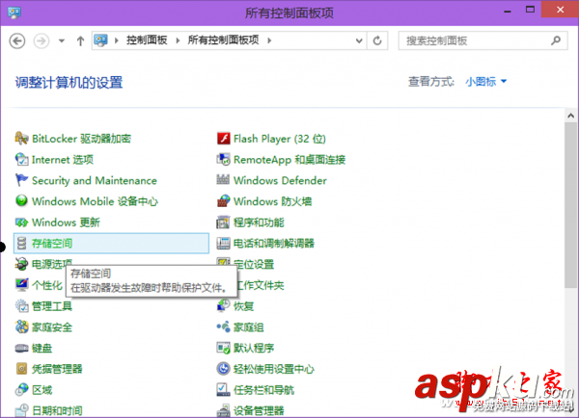Open the 默认程序 link text
The width and height of the screenshot is (579, 418).
pyautogui.click(x=254, y=348)
